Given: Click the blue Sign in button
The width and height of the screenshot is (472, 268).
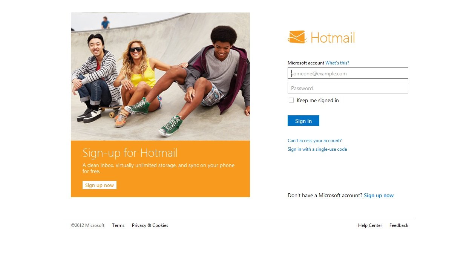Looking at the screenshot, I should click(x=303, y=121).
